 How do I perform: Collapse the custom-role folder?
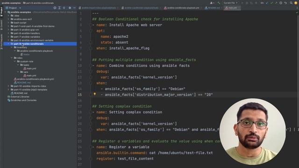pos(15,61)
